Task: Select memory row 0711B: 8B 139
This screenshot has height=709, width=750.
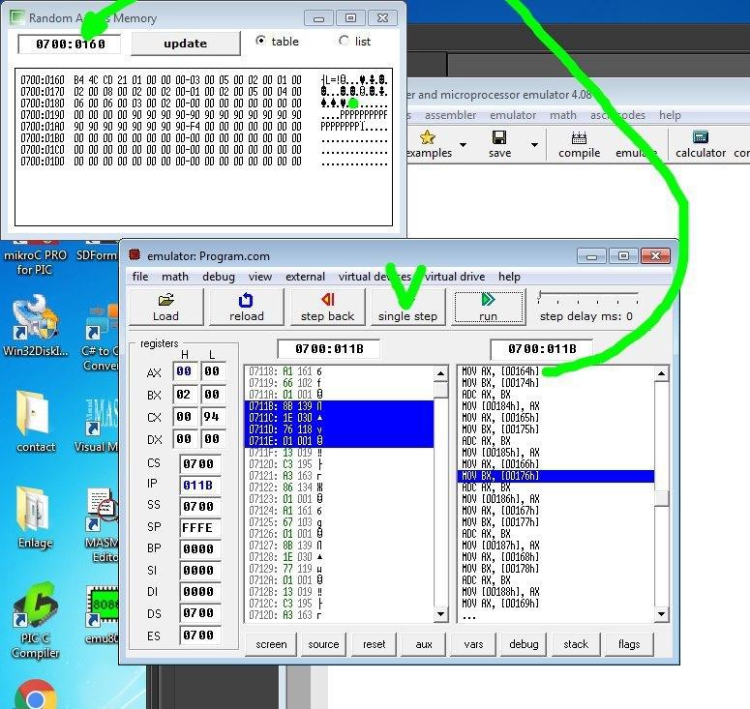Action: coord(339,406)
